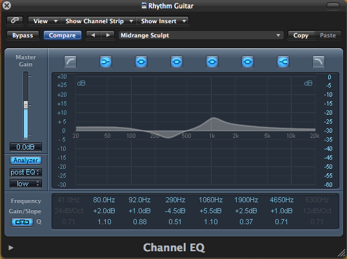347x259 pixels.
Task: Click the 80.0Hz frequency value
Action: coord(104,200)
